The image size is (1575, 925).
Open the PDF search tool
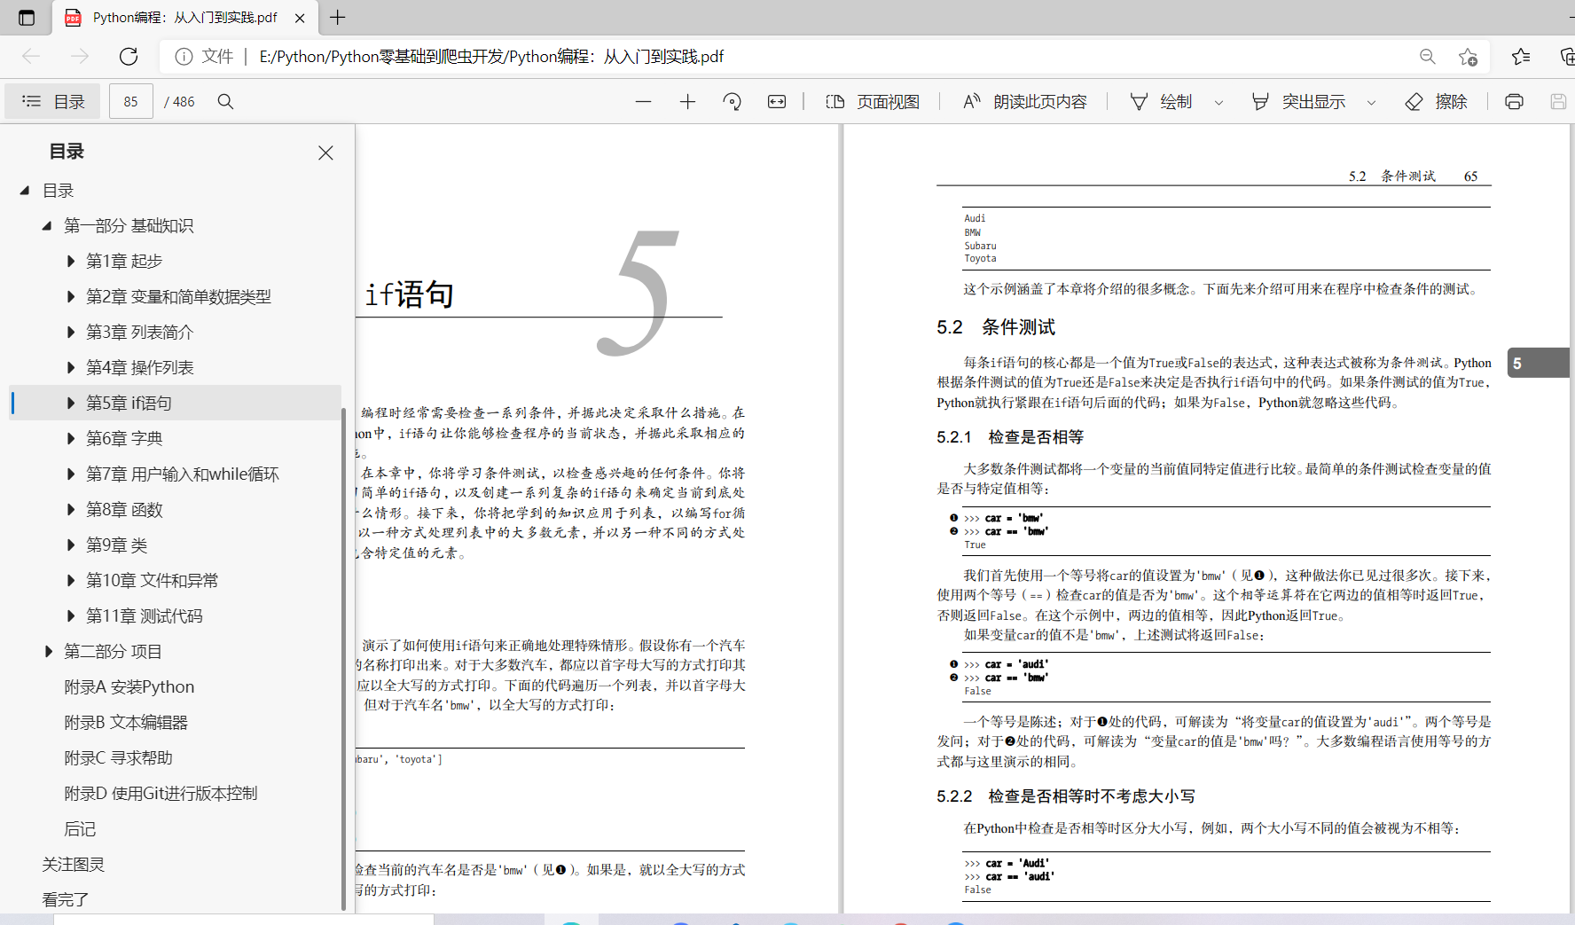tap(226, 101)
